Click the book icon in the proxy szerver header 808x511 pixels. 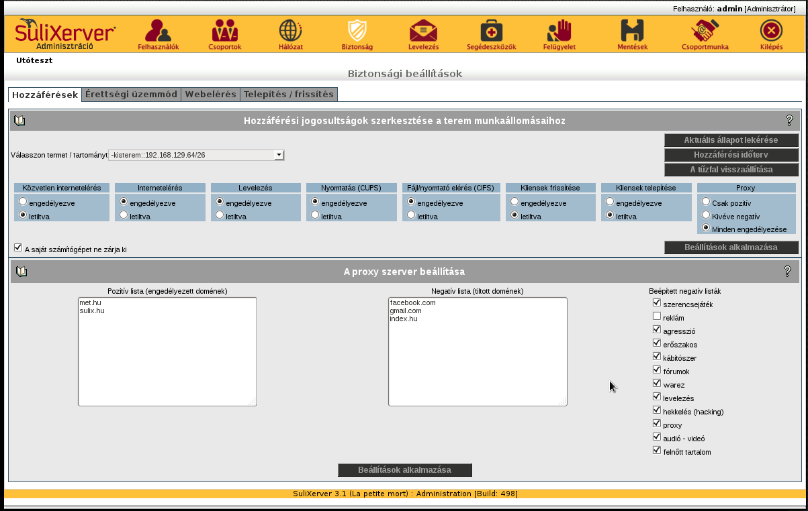tap(21, 272)
